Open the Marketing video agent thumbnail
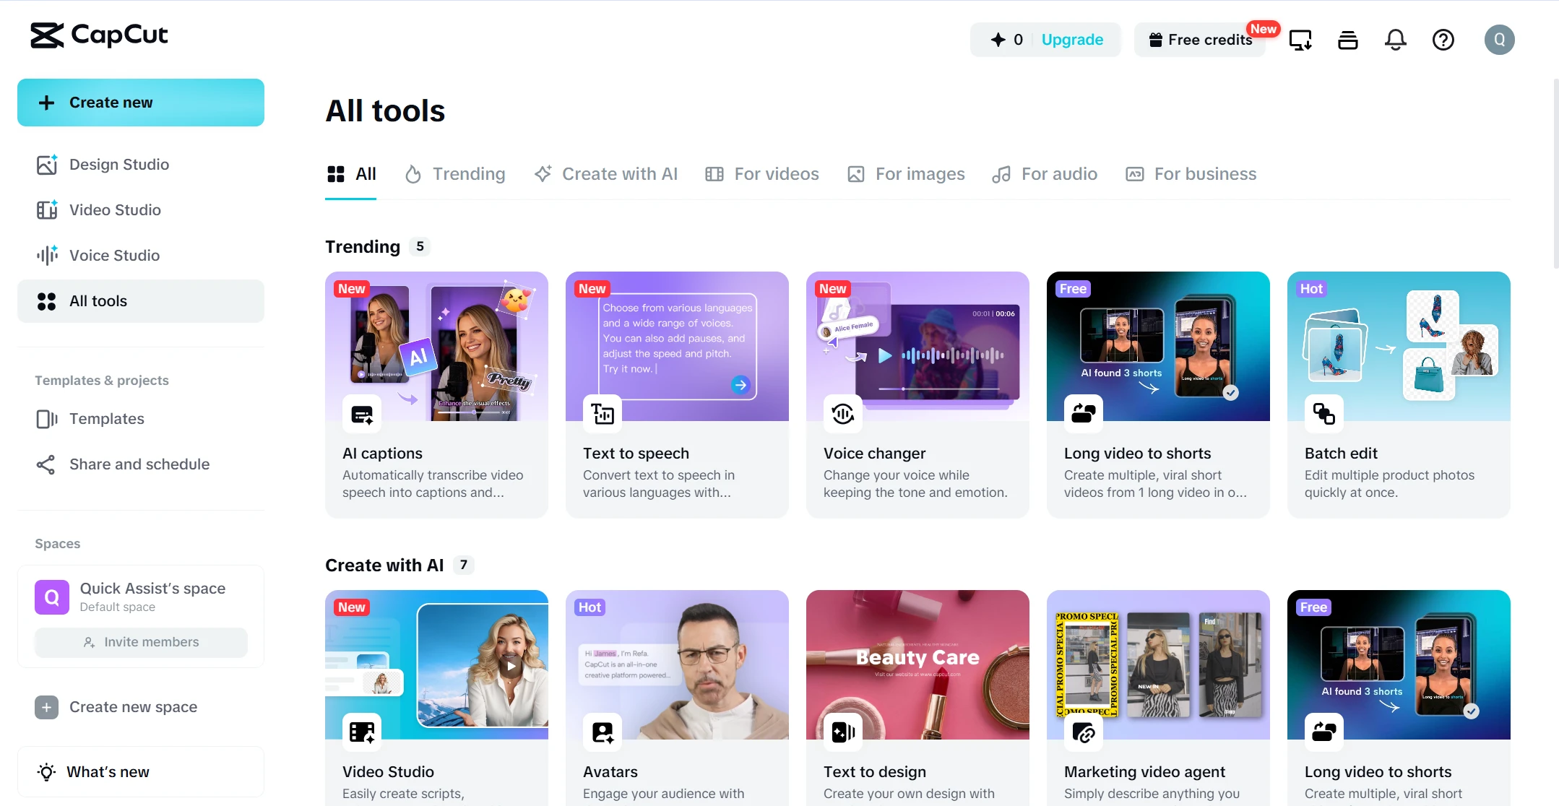 [x=1158, y=664]
